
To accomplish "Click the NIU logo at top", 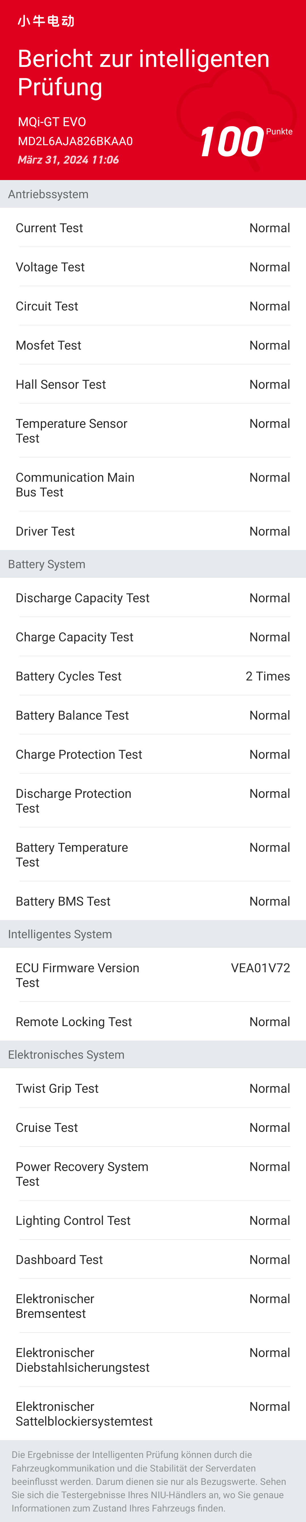I will (46, 21).
